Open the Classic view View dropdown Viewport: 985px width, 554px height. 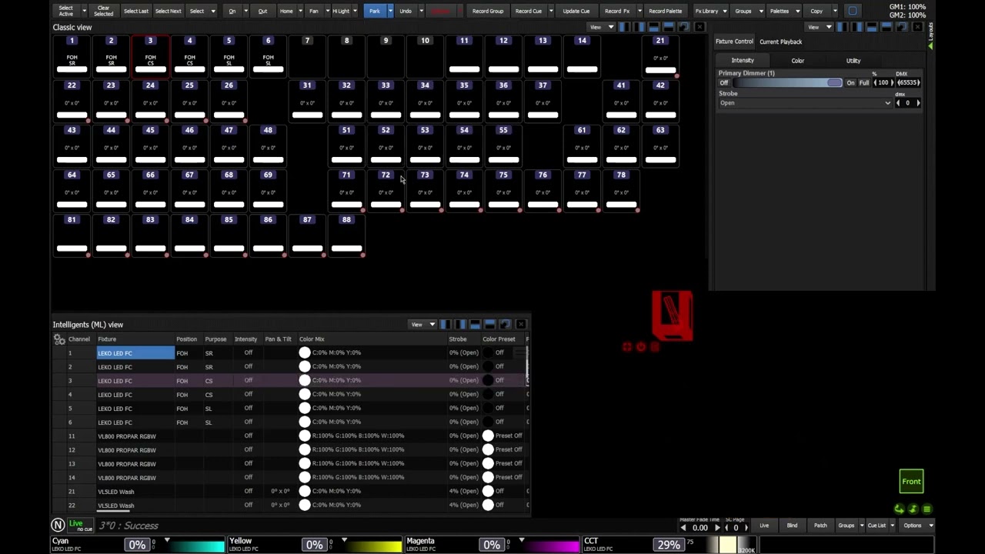coord(601,27)
